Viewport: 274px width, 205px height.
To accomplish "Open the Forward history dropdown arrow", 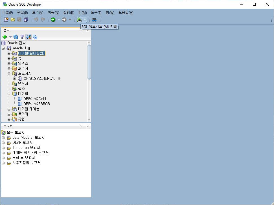I will point(70,20).
